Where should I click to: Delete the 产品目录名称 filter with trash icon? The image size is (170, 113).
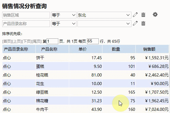(x=143, y=23)
